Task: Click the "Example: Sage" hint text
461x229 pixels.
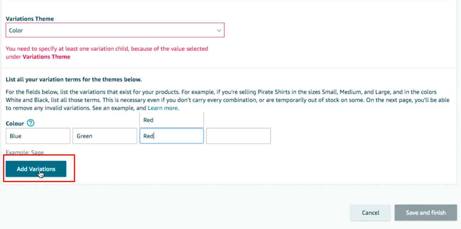Action: coord(25,153)
